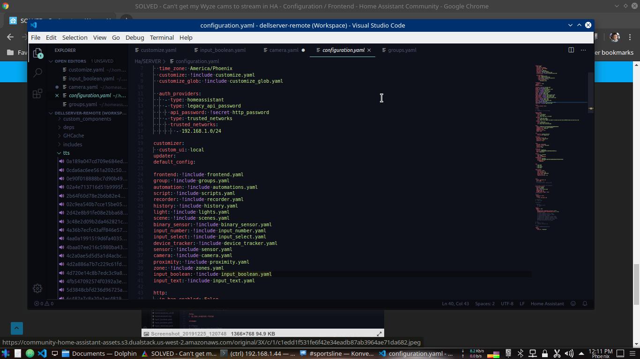Close the configuration.yaml editor tab

point(369,50)
